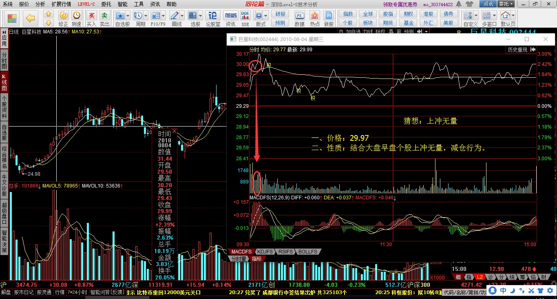
Task: Open the 扩展行情 menu
Action: point(61,4)
